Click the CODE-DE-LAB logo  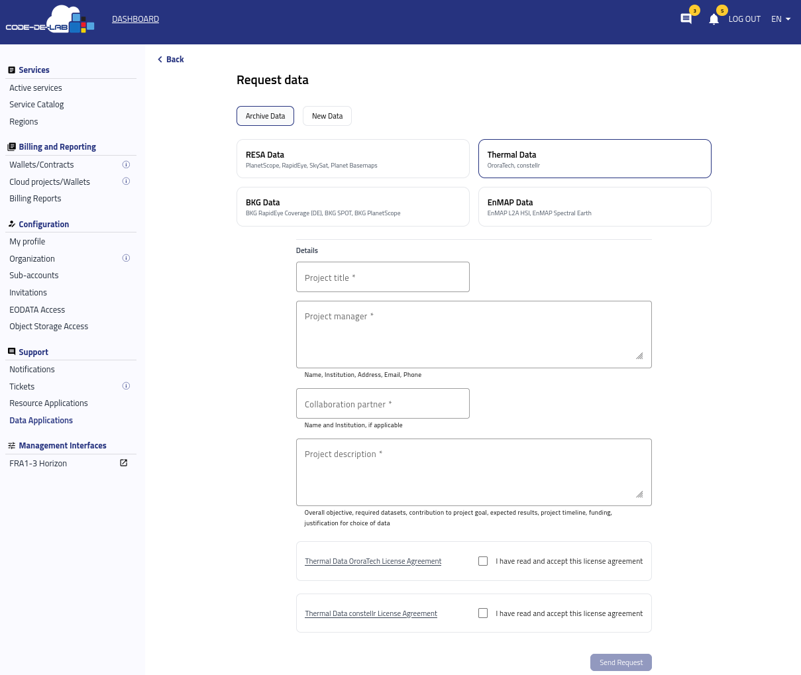[x=50, y=19]
